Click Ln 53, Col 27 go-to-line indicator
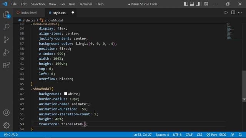The height and width of the screenshot is (138, 246). pos(143,135)
